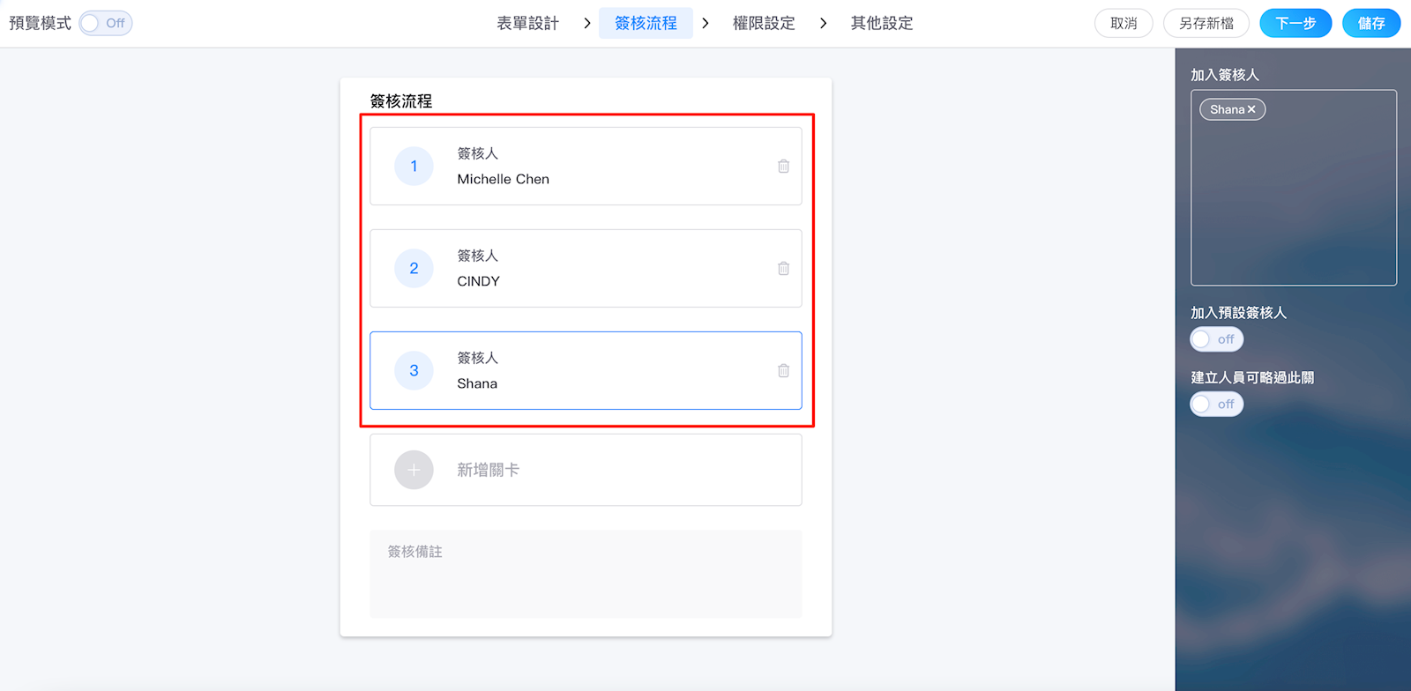This screenshot has width=1411, height=691.
Task: Delete the Michelle Chen approver step
Action: tap(783, 167)
